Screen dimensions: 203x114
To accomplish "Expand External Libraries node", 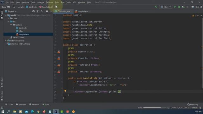I will tap(5, 41).
